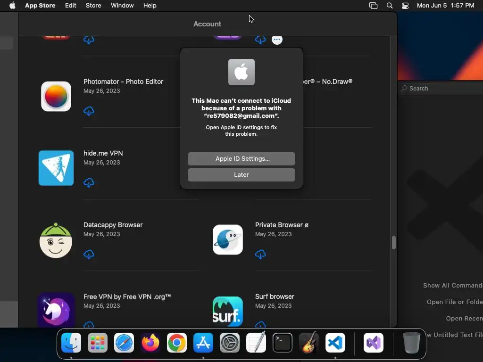Click the cloud download icon beside ellipsis

point(260,40)
